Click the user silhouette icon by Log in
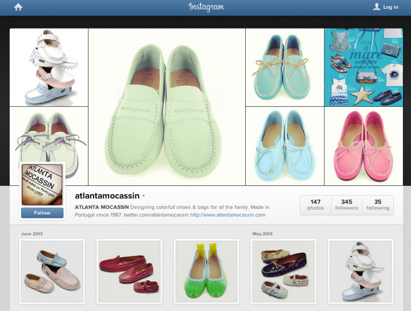Screen dimensions: 411x311 tap(376, 7)
